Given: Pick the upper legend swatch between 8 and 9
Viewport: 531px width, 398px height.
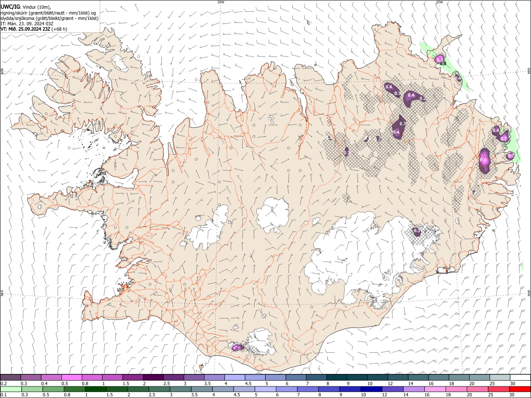Looking at the screenshot, I should (337, 378).
